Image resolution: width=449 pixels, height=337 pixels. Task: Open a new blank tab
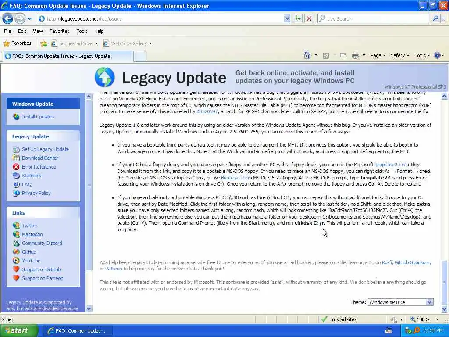(x=140, y=56)
